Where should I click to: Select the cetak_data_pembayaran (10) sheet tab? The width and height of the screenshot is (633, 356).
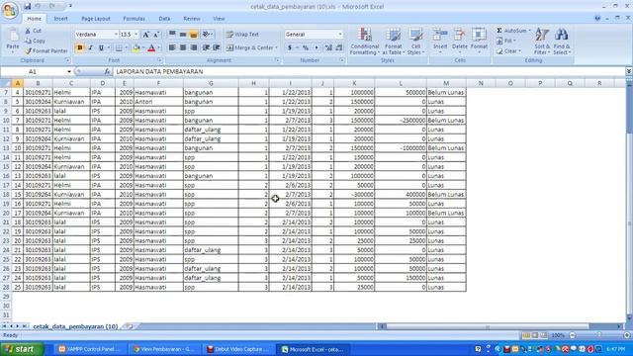[75, 326]
